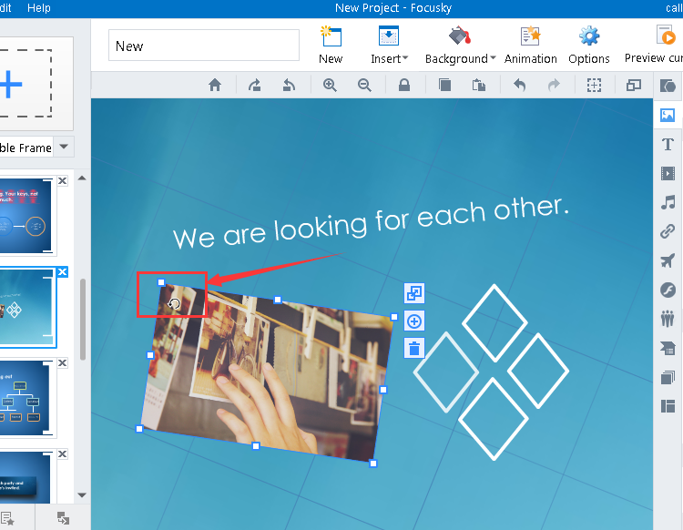Click Preview current button

[654, 46]
